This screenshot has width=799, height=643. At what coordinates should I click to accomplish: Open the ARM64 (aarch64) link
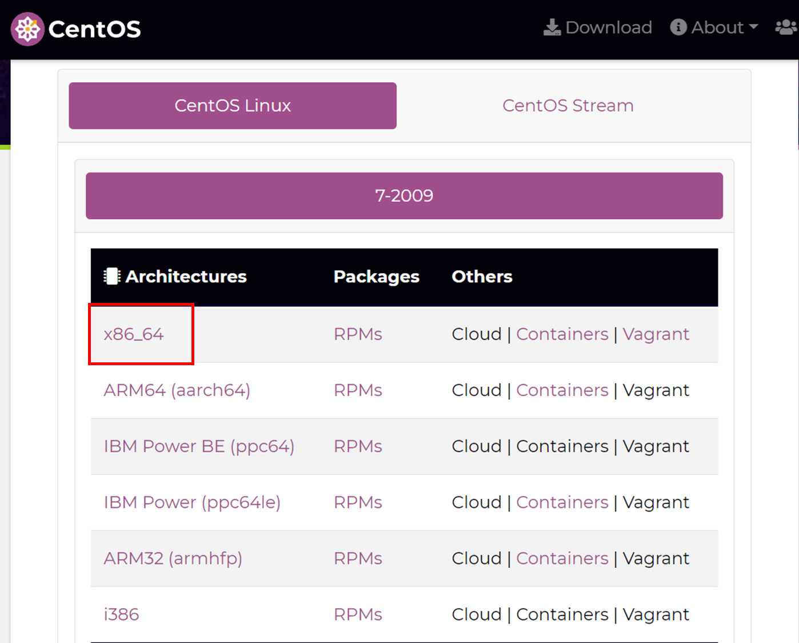pyautogui.click(x=177, y=390)
